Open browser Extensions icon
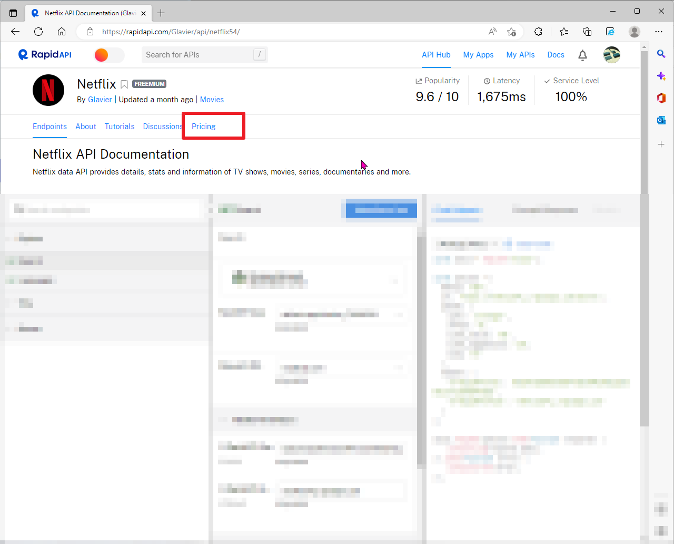This screenshot has height=544, width=674. (538, 32)
